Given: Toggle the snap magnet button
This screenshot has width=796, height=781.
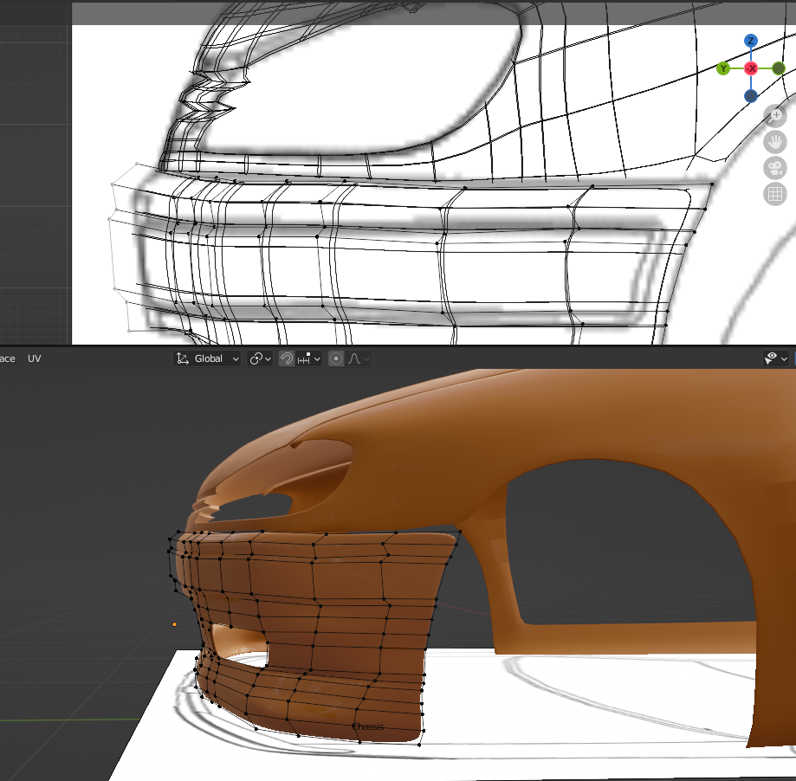Looking at the screenshot, I should coord(287,358).
